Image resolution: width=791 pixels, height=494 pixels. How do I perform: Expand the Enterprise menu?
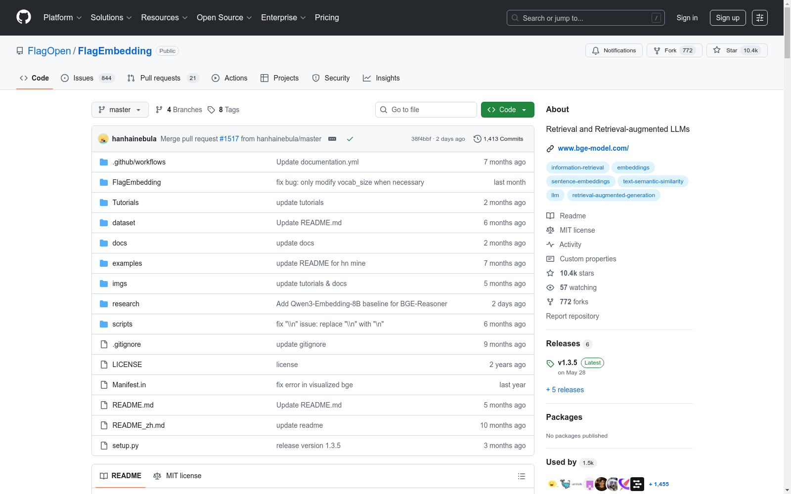pos(283,18)
